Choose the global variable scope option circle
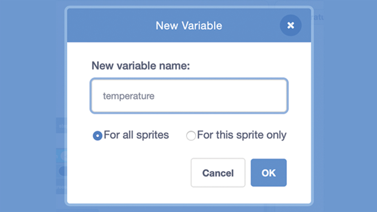Screen dimensions: 377x212 (97, 136)
